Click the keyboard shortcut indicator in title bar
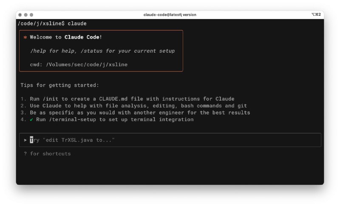The width and height of the screenshot is (340, 206). point(316,14)
